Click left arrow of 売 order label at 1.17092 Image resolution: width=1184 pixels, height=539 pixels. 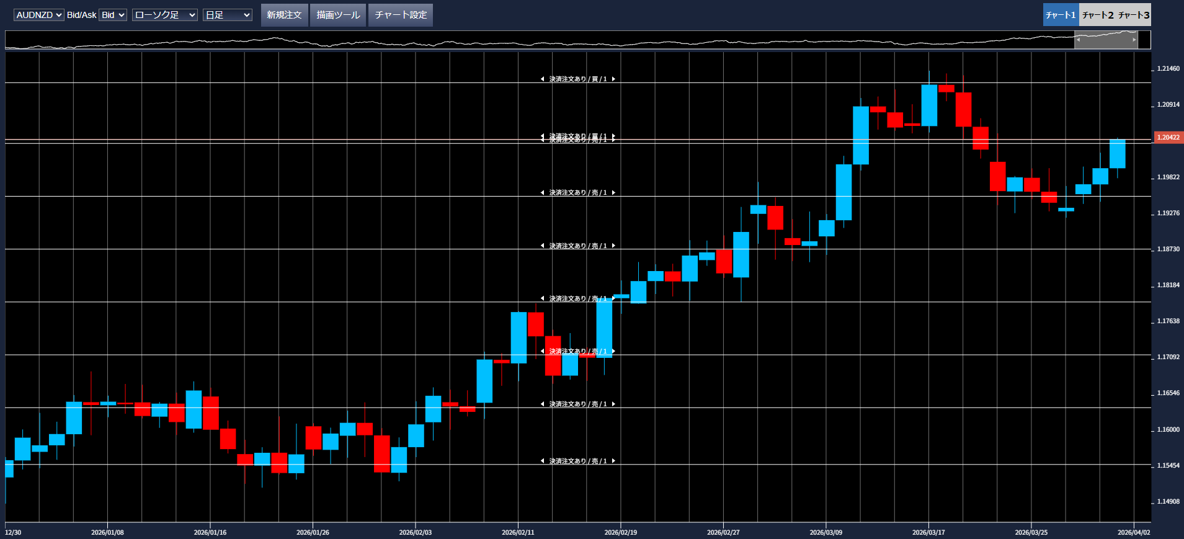[x=542, y=352]
